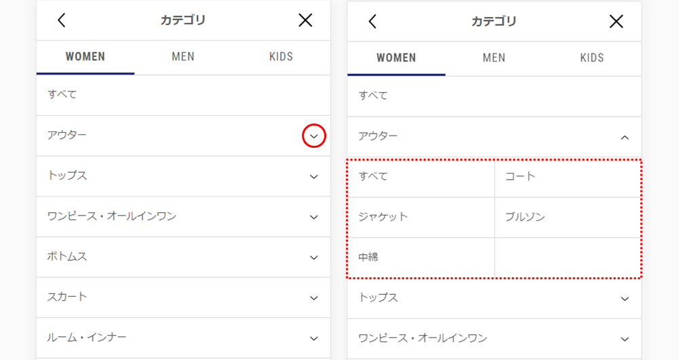Select ジャケット subcategory
Image resolution: width=679 pixels, height=360 pixels.
point(421,217)
